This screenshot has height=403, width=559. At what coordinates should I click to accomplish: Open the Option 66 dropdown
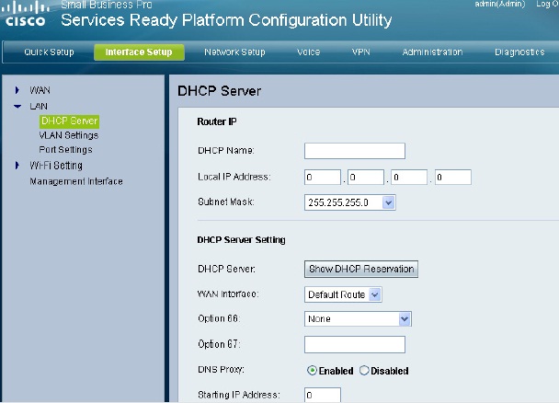358,319
